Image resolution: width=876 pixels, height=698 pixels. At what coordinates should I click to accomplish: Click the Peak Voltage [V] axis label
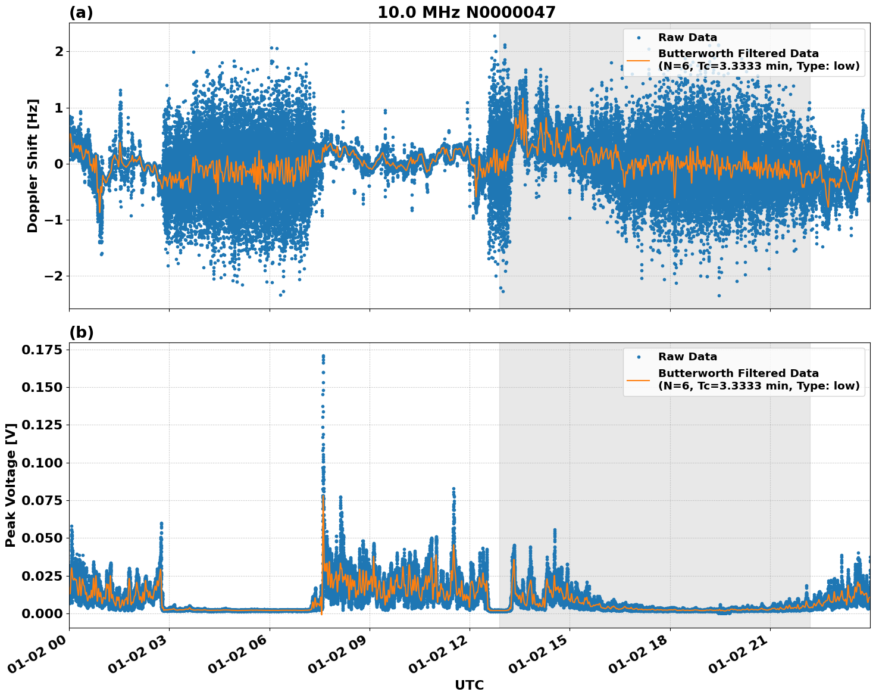pos(12,484)
